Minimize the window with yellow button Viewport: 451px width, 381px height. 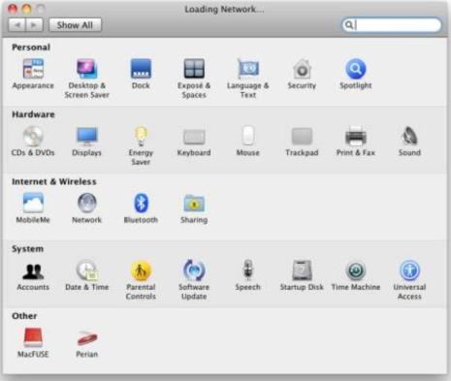click(x=26, y=9)
